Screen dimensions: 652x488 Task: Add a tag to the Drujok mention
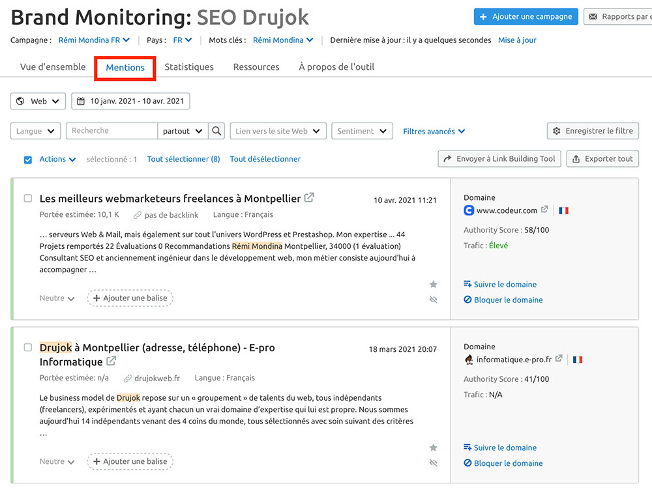tap(130, 461)
